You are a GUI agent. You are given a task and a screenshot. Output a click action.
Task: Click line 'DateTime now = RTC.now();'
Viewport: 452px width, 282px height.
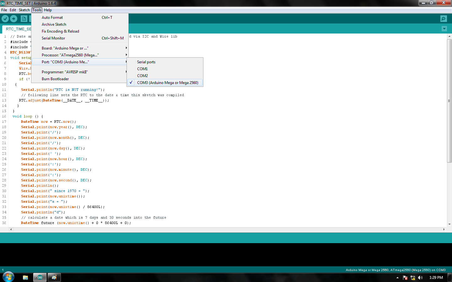(49, 122)
